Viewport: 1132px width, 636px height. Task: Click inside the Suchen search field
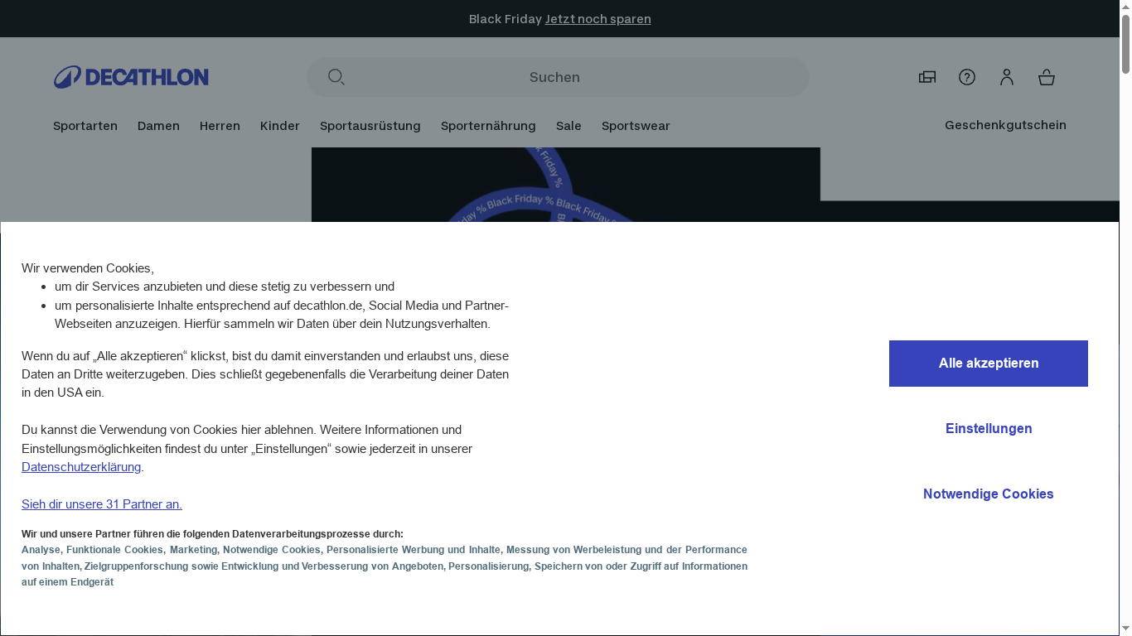point(555,76)
